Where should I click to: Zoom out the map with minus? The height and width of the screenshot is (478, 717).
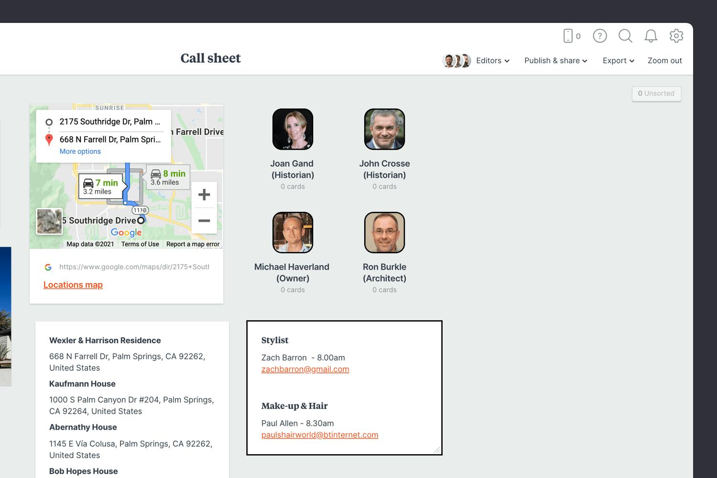(x=204, y=220)
